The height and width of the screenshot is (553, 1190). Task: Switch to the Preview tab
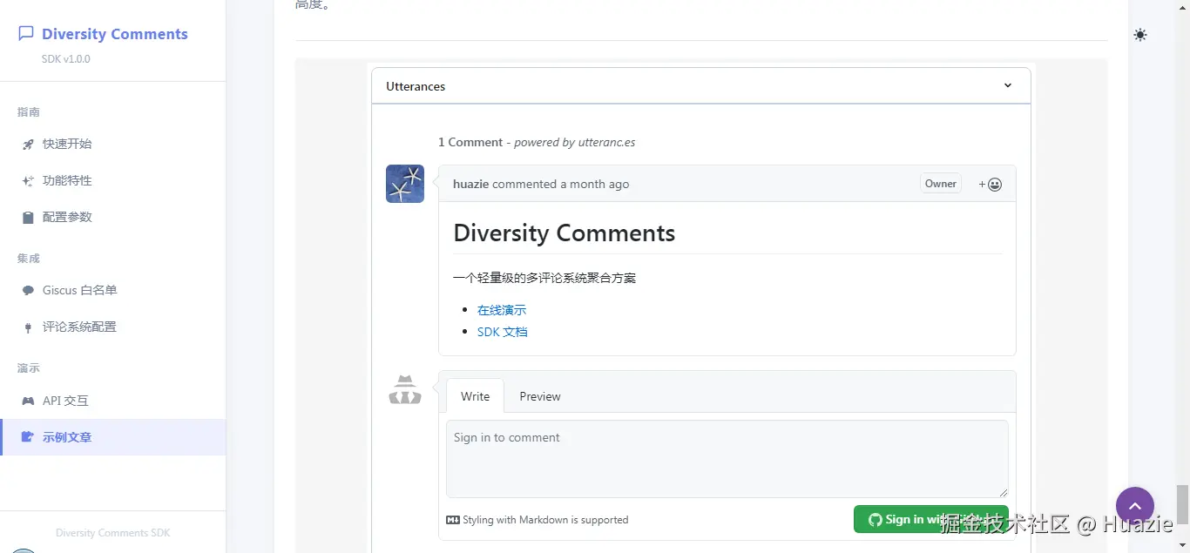coord(540,396)
